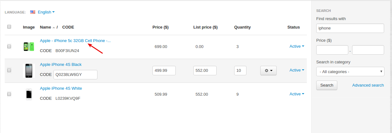Open the gear actions menu button
The height and width of the screenshot is (133, 392).
point(268,71)
